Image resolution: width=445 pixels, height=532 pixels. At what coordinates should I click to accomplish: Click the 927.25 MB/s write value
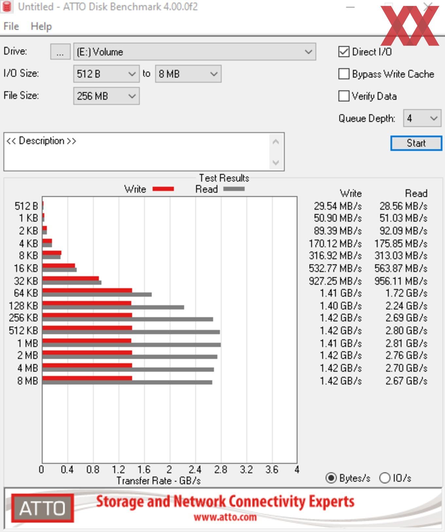[x=335, y=281]
